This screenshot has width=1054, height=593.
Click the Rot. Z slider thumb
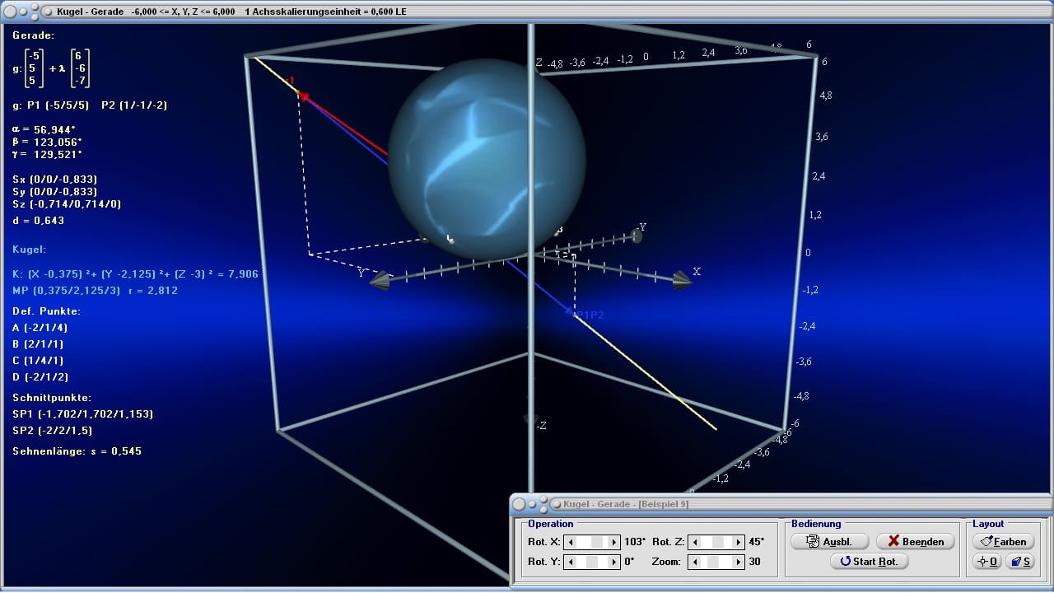[718, 542]
